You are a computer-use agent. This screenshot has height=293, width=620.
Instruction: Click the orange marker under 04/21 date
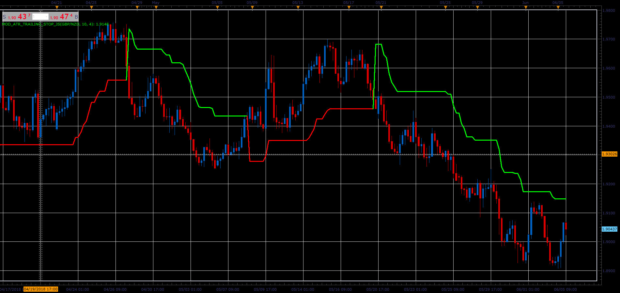click(x=57, y=7)
